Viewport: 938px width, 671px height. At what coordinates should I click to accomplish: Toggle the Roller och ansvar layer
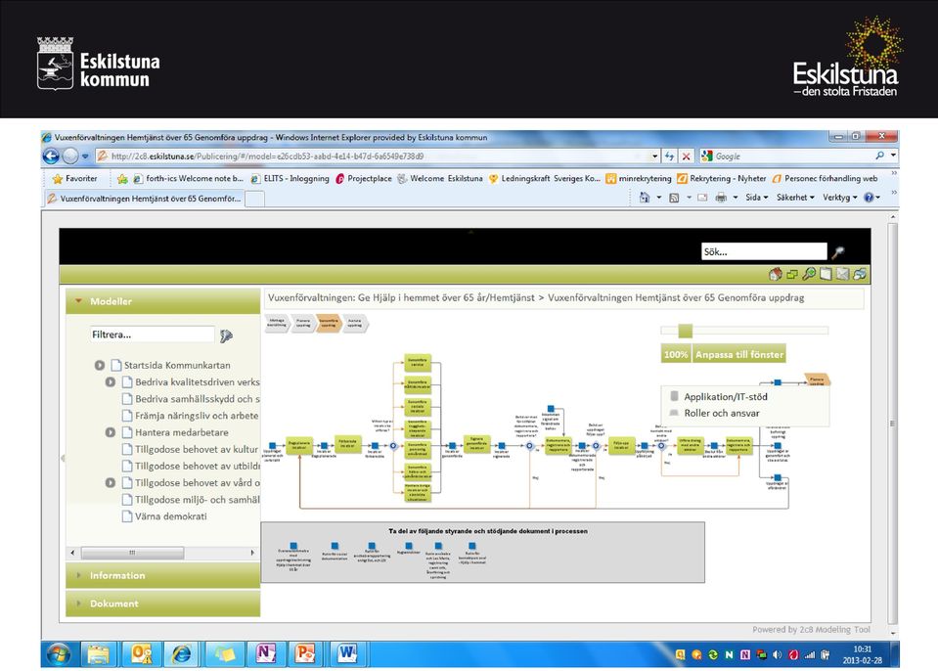(715, 413)
